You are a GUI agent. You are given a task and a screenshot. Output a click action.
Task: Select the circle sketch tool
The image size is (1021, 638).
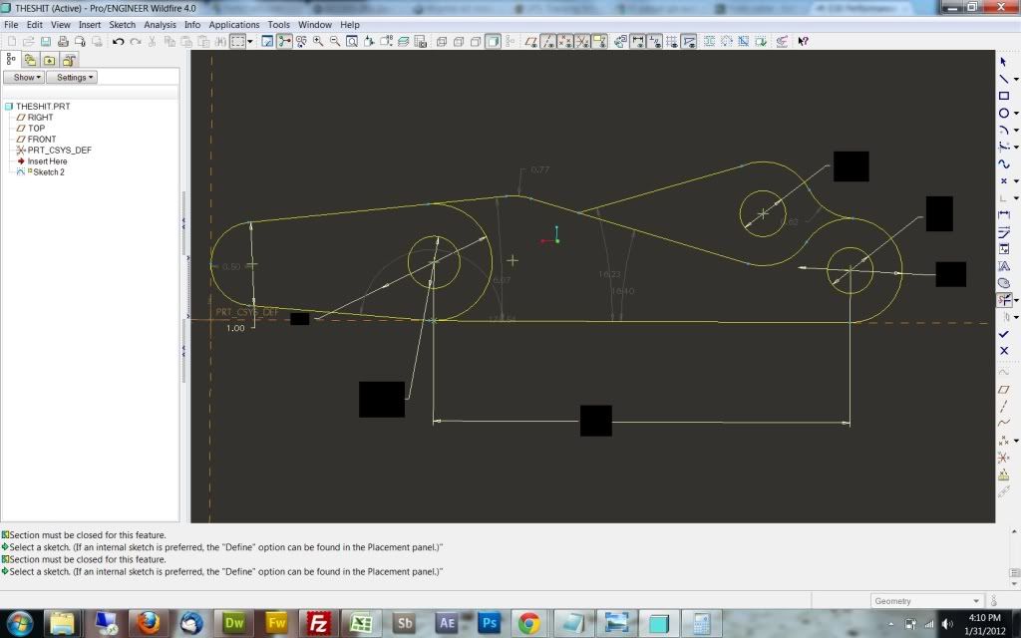(x=1003, y=114)
